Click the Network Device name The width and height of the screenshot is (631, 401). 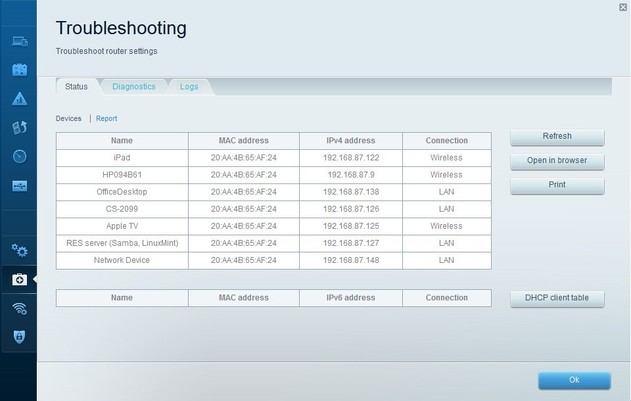click(122, 260)
